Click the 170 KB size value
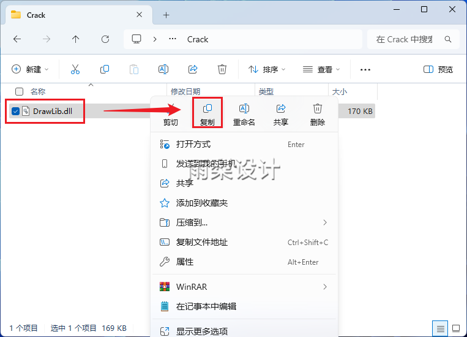Image resolution: width=467 pixels, height=337 pixels. point(360,112)
